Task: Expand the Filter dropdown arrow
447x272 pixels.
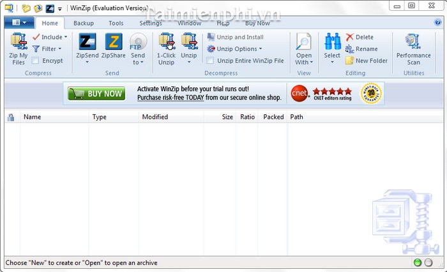Action: (x=60, y=49)
